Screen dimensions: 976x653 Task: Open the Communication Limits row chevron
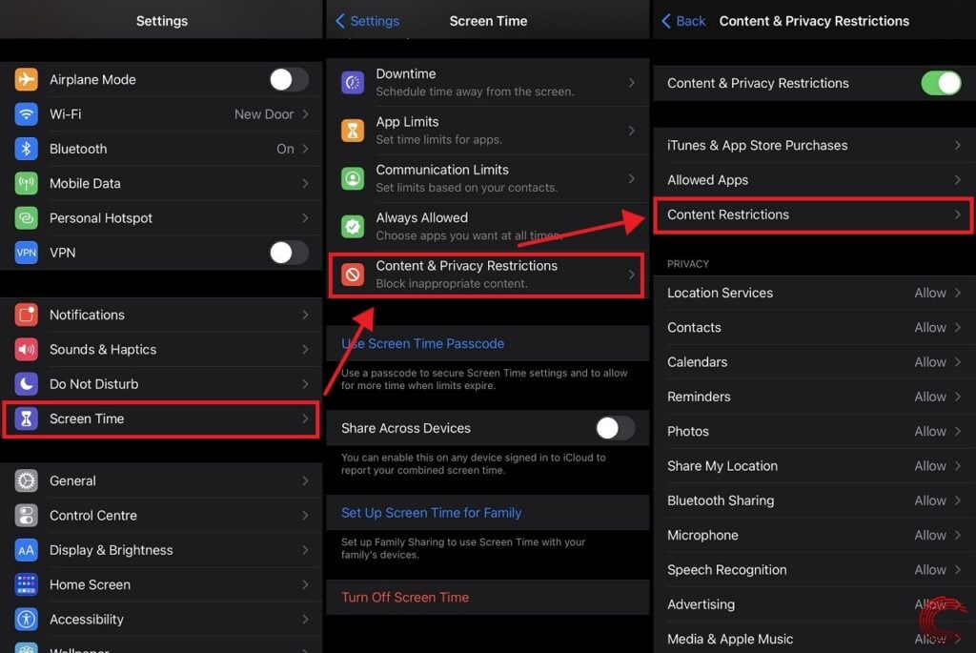(x=632, y=178)
